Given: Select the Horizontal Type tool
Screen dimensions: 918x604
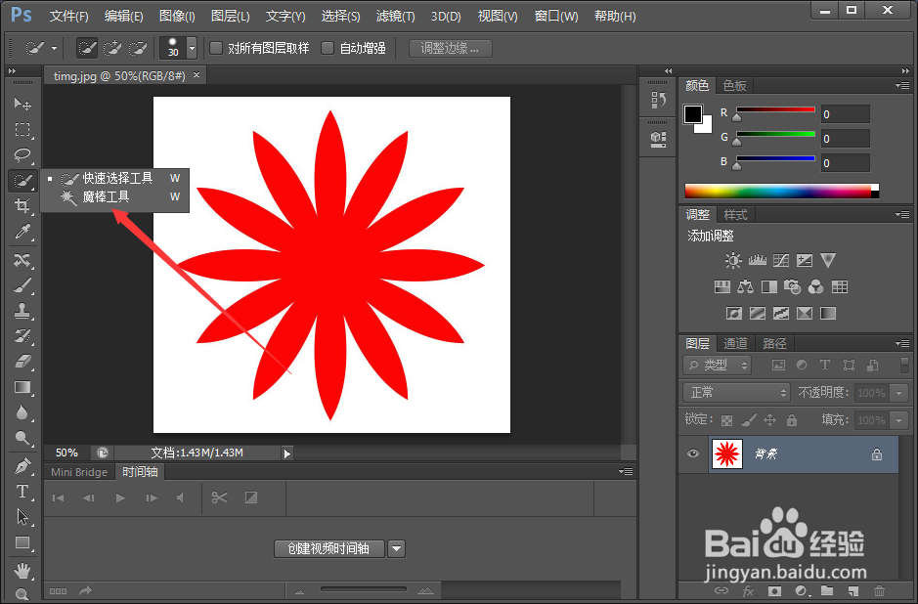Looking at the screenshot, I should (22, 492).
